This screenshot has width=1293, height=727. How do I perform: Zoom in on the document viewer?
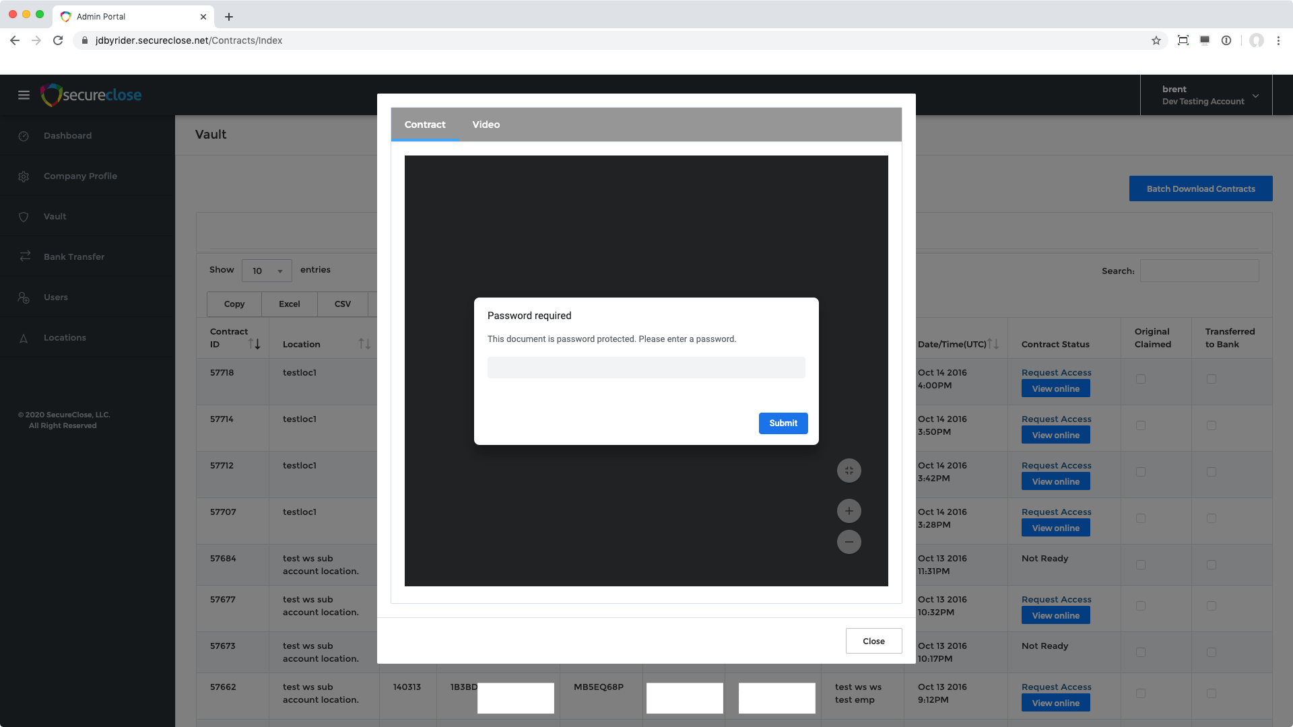pyautogui.click(x=849, y=510)
